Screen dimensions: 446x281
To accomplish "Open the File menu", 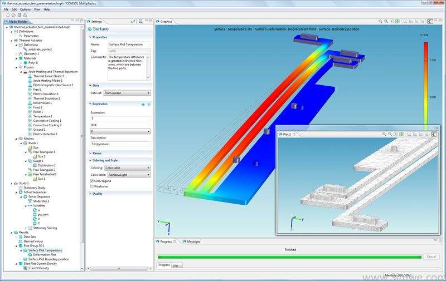I will pyautogui.click(x=6, y=9).
